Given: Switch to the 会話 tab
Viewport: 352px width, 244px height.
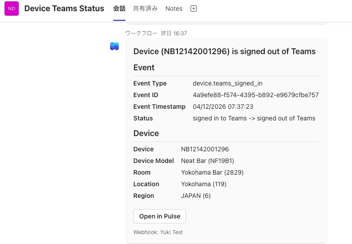Looking at the screenshot, I should (119, 9).
